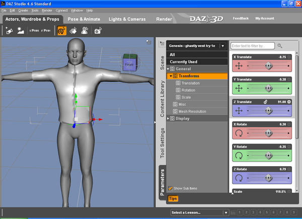The width and height of the screenshot is (302, 219).
Task: Open Z Translate gear settings icon
Action: tap(289, 102)
